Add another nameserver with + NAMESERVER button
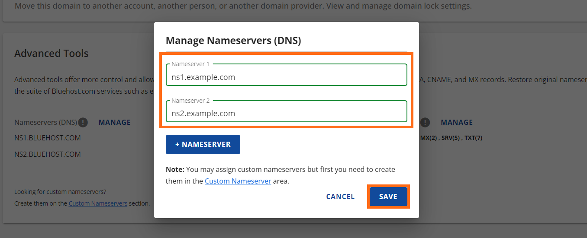 pos(203,144)
